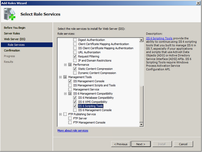Viewport: 202px width, 152px height.
Task: Toggle Management Tools group checkbox
Action: pos(65,77)
